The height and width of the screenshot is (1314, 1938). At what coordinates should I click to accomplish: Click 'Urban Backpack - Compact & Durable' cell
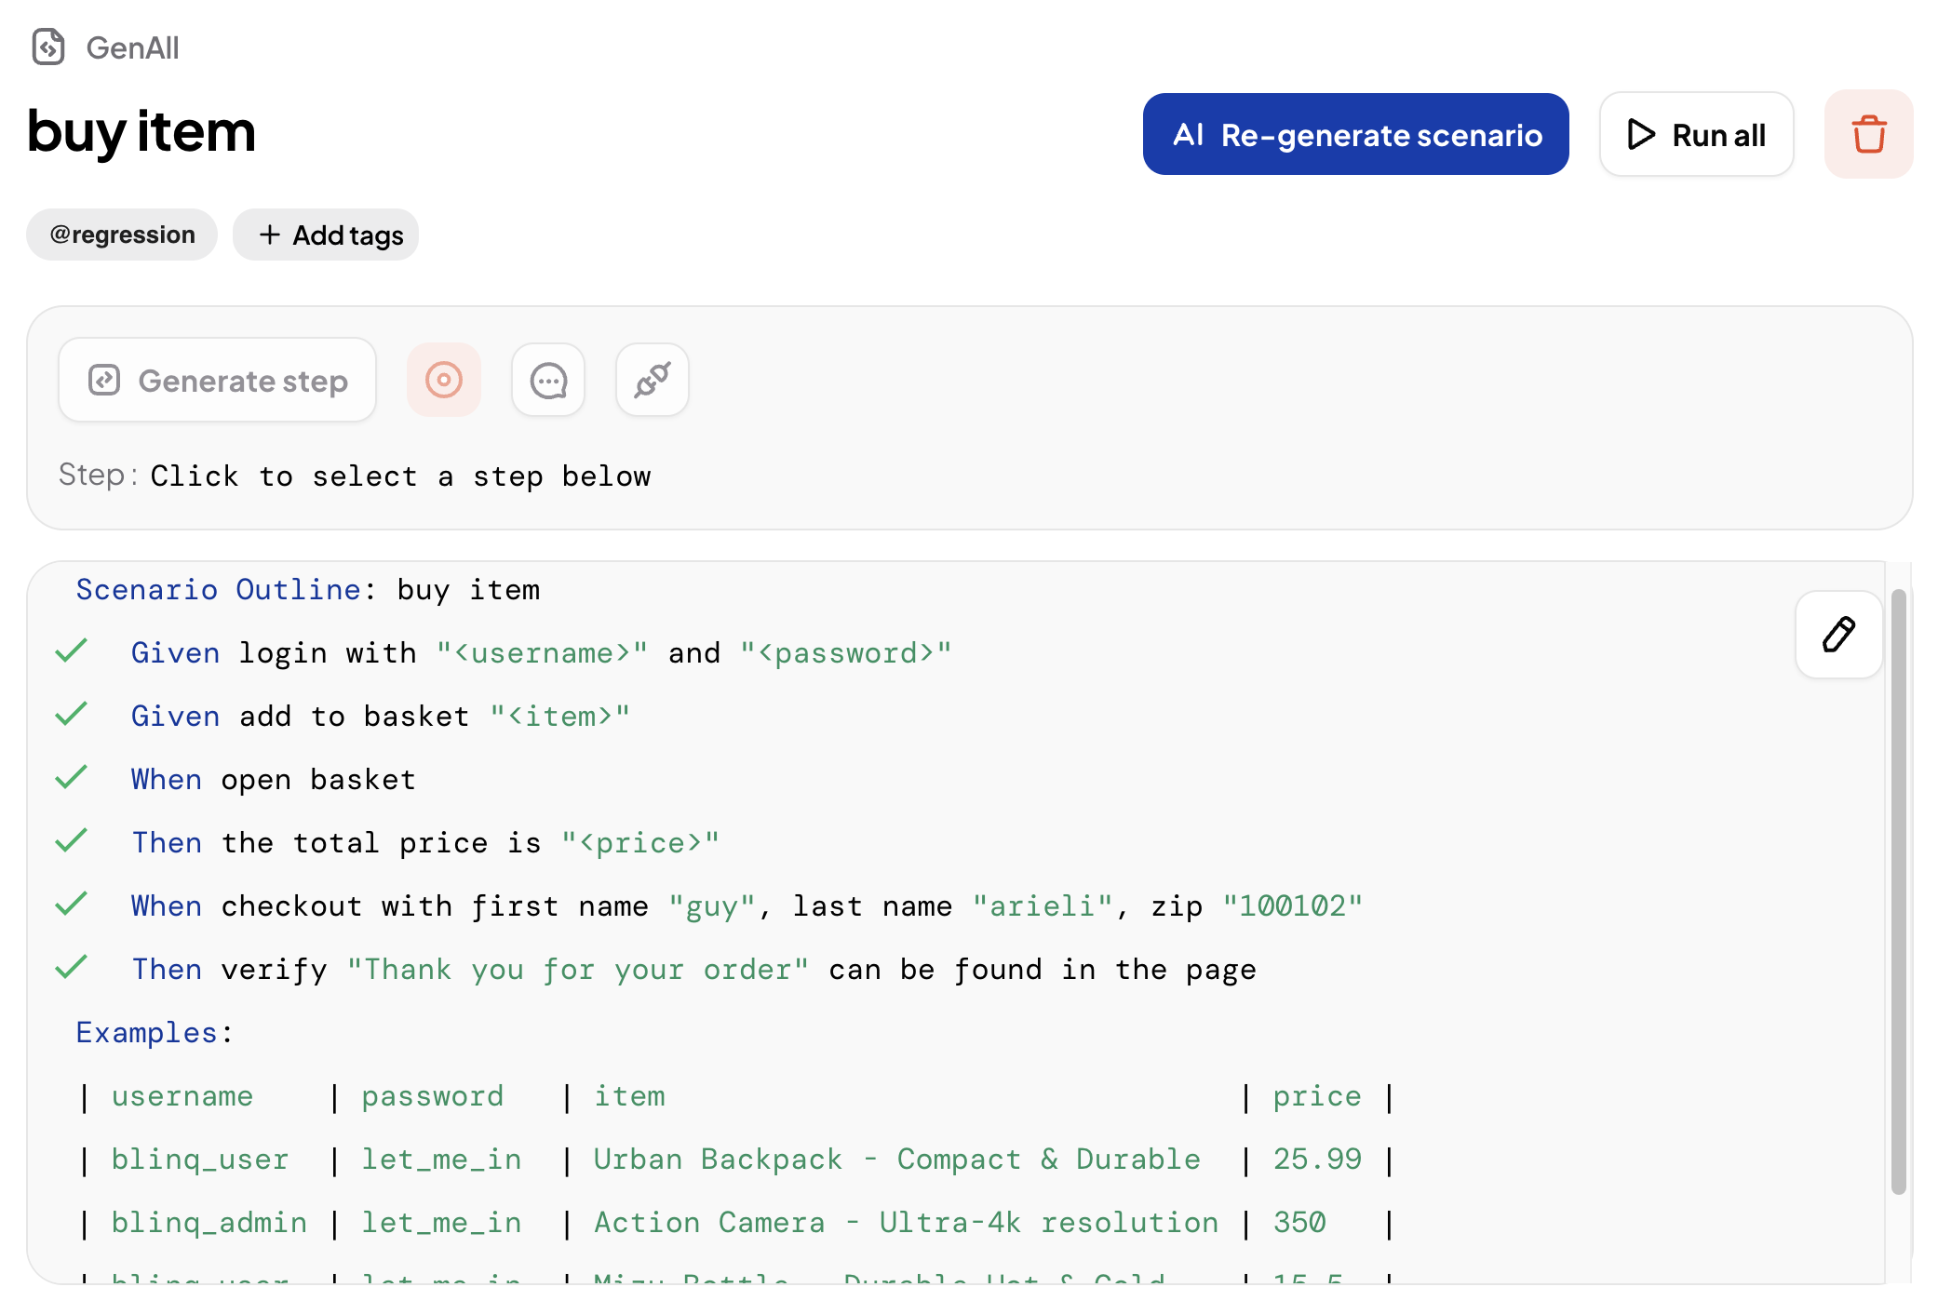897,1160
